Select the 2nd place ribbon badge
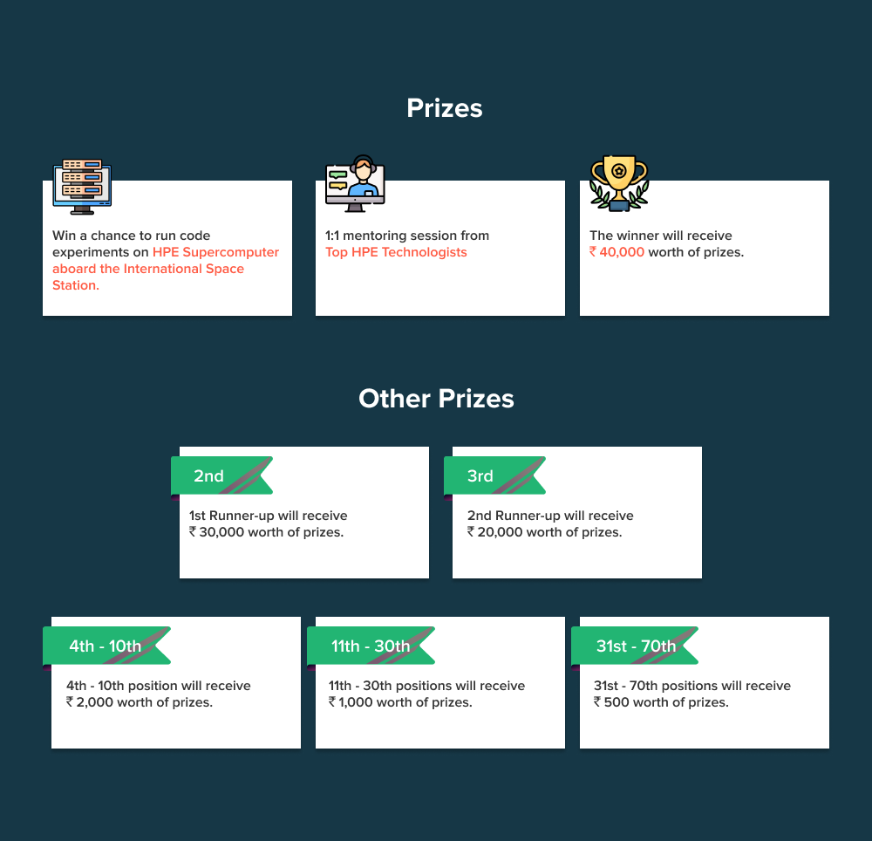Image resolution: width=872 pixels, height=841 pixels. click(221, 475)
